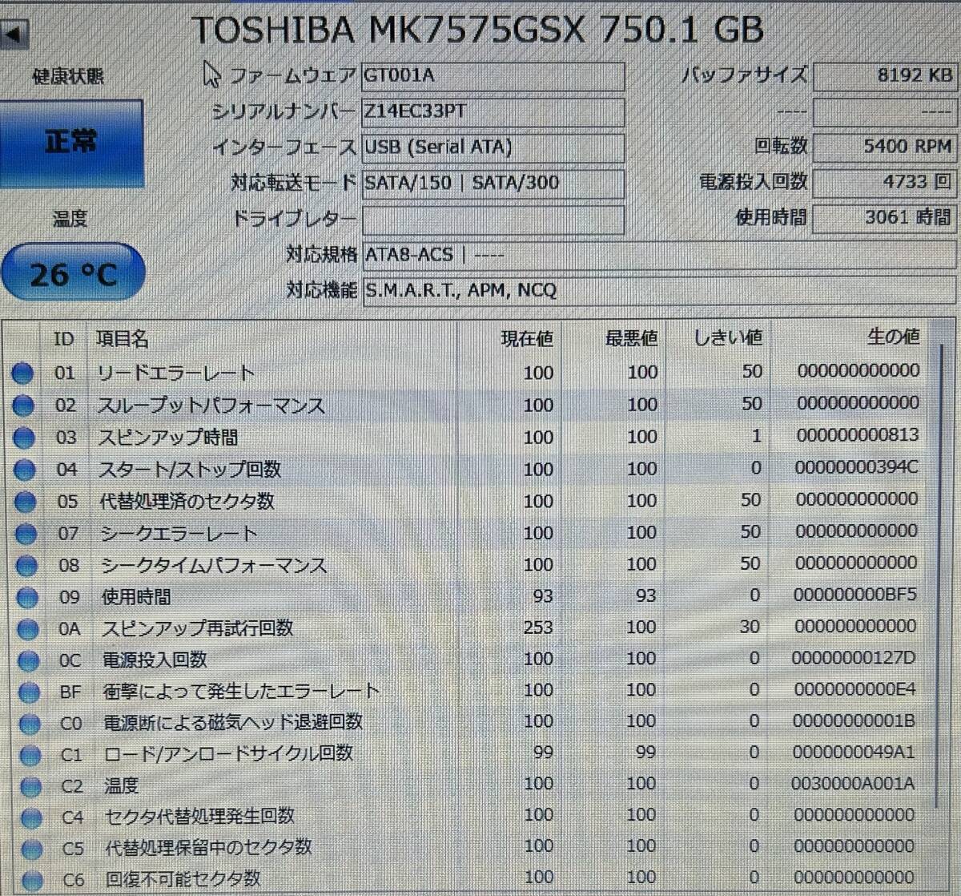This screenshot has height=896, width=961.
Task: Click the blue status icon for 0A スピンアップ再試行回数
Action: [x=28, y=629]
